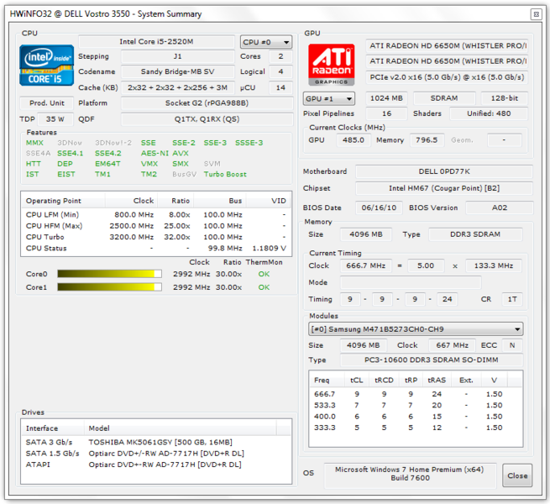Select the 666.7 frequency timing row
550x504 pixels.
click(x=416, y=394)
